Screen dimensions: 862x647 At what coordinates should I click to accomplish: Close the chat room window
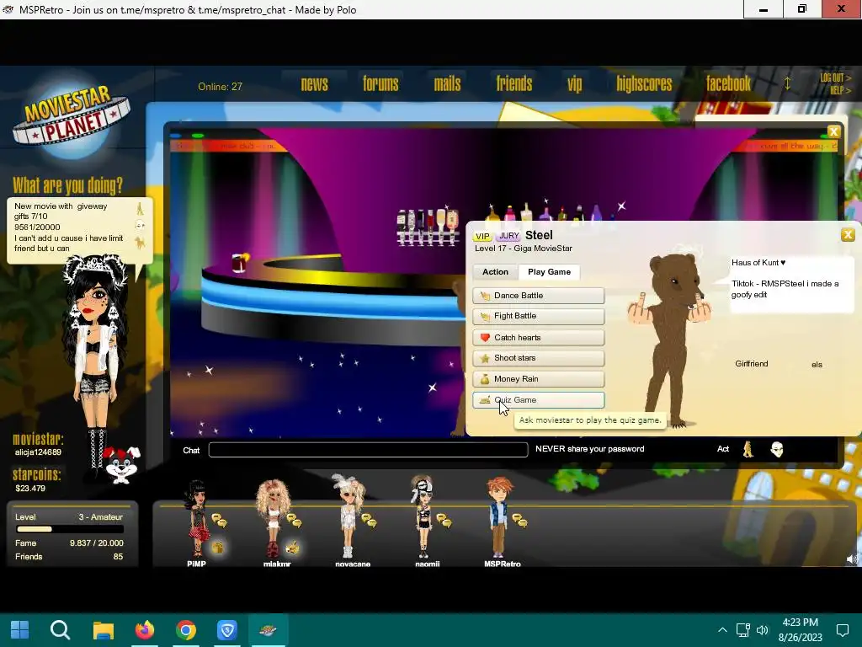click(x=833, y=131)
